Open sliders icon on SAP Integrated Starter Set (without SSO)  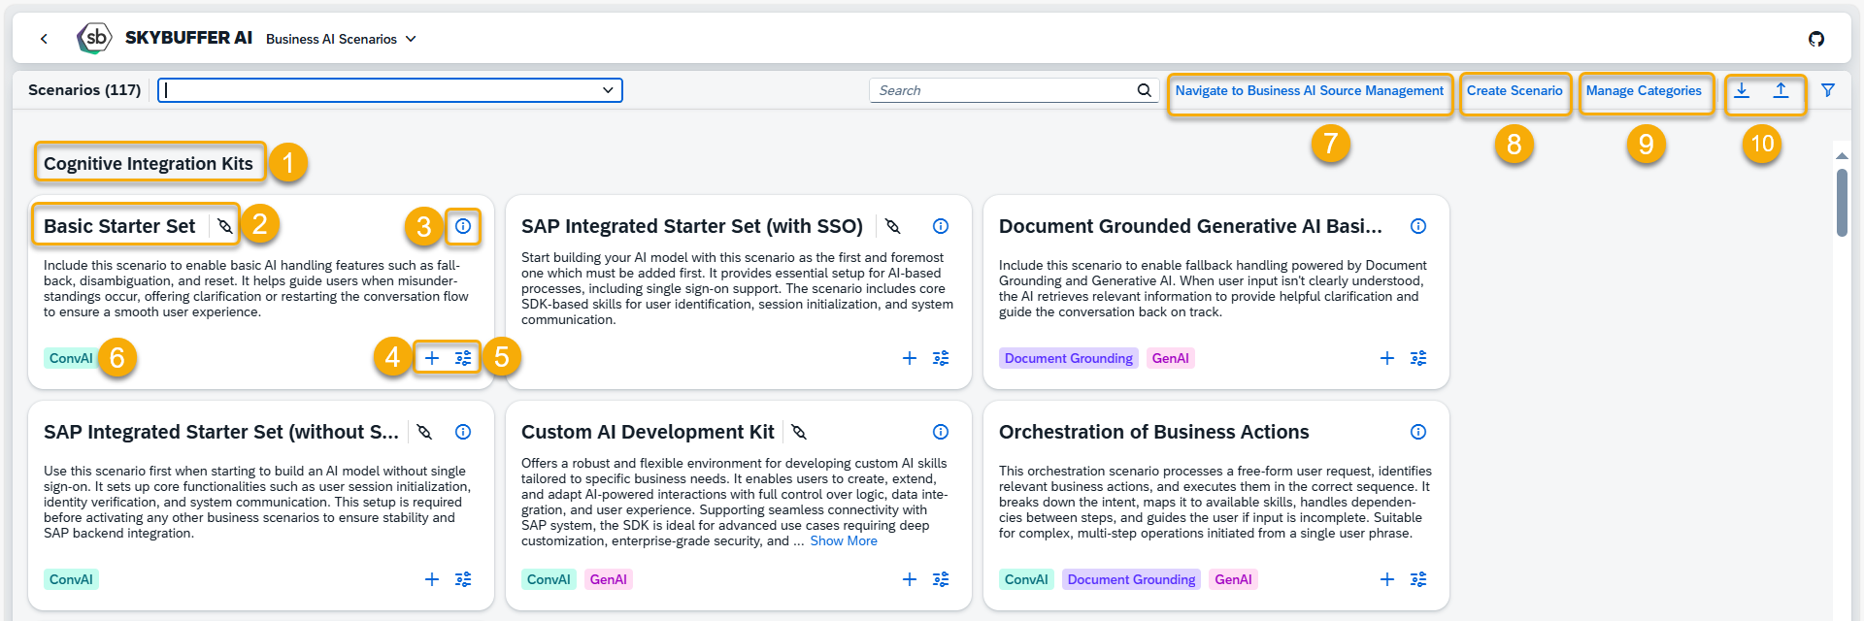pyautogui.click(x=463, y=579)
